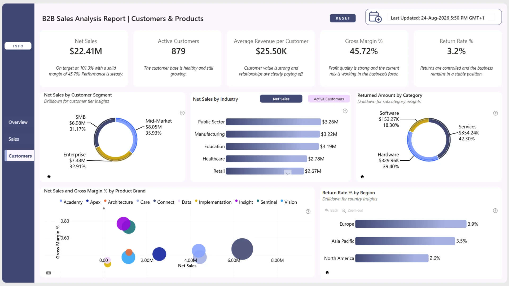The width and height of the screenshot is (509, 286).
Task: Click the SMB segment label
Action: point(77,123)
